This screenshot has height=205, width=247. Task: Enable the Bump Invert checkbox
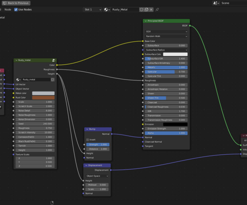tap(88, 140)
